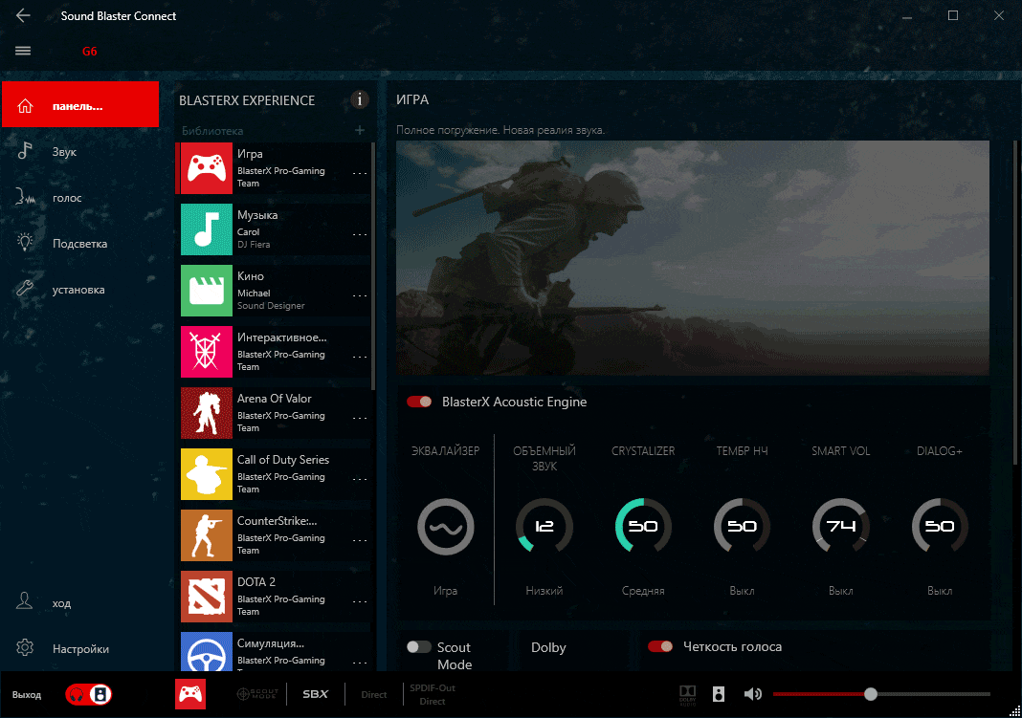This screenshot has width=1022, height=718.
Task: Add new profile with plus icon
Action: click(360, 130)
